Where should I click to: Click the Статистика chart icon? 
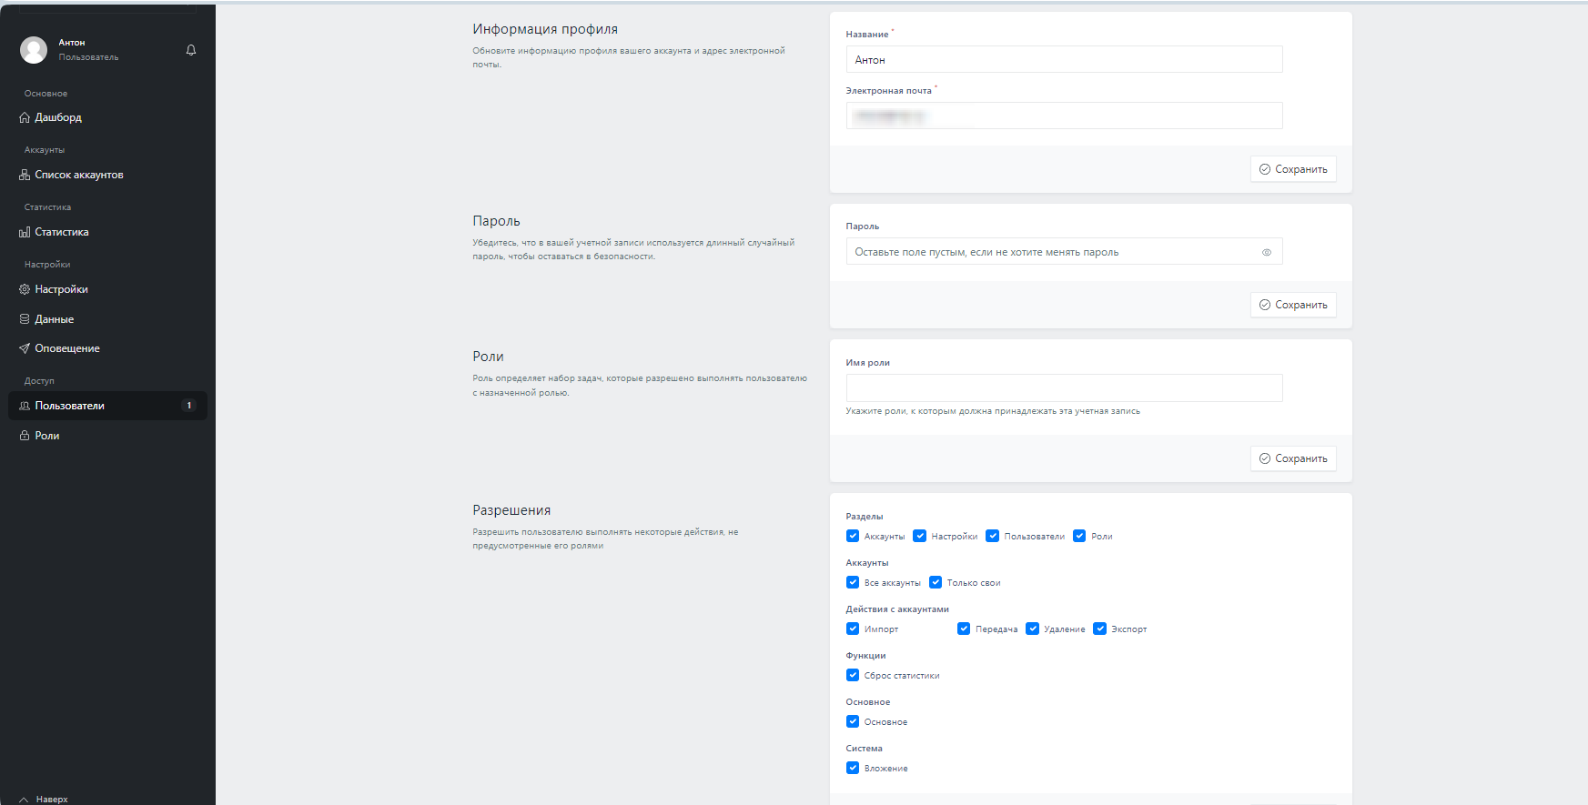(25, 232)
